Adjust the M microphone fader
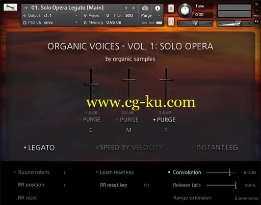 tap(129, 80)
